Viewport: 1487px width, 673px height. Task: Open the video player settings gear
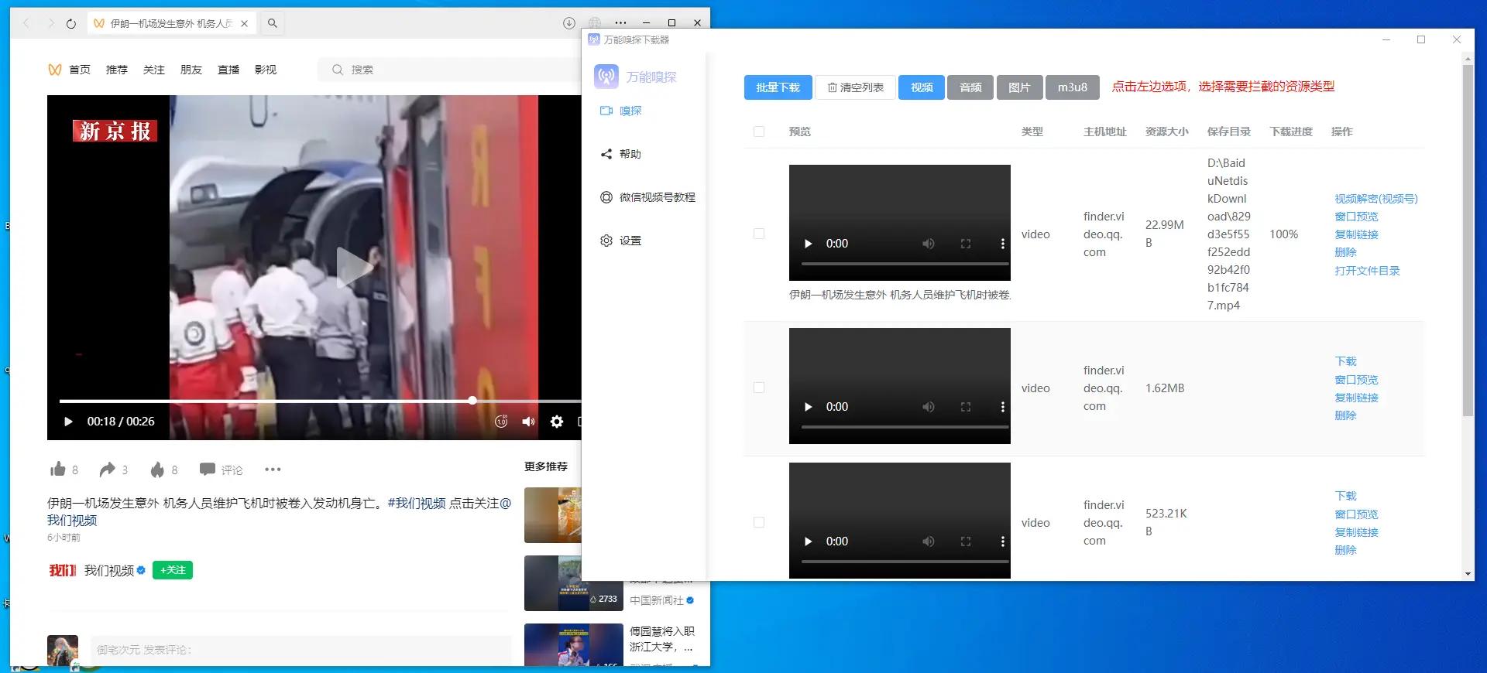pyautogui.click(x=557, y=422)
